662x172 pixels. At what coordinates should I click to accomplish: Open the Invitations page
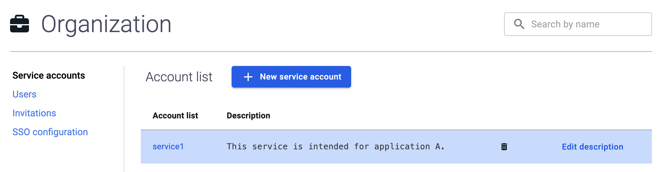click(34, 113)
